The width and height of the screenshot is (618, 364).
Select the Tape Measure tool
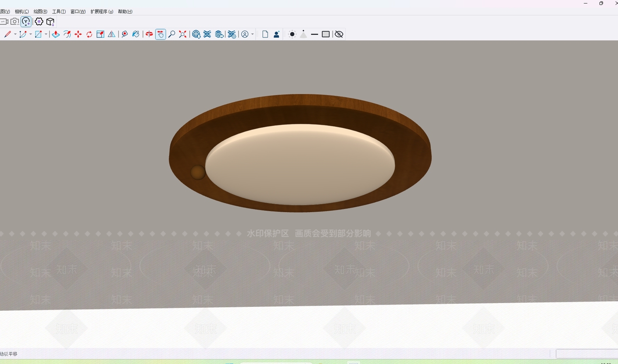point(124,34)
